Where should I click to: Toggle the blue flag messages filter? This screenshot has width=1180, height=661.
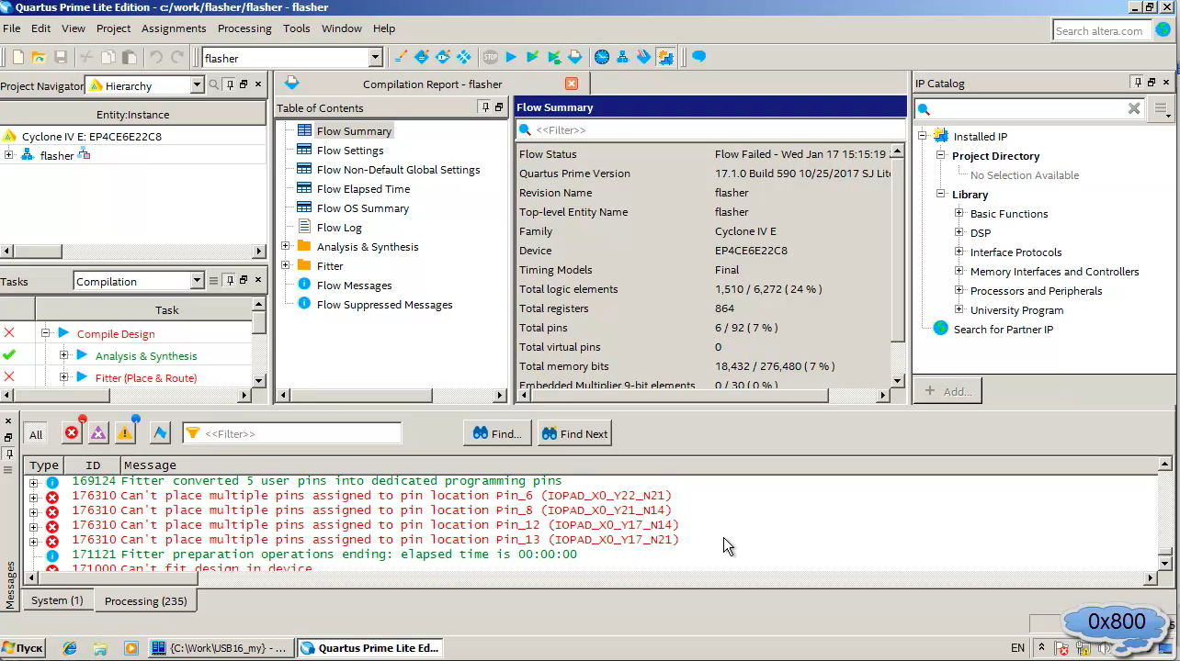[x=160, y=433]
